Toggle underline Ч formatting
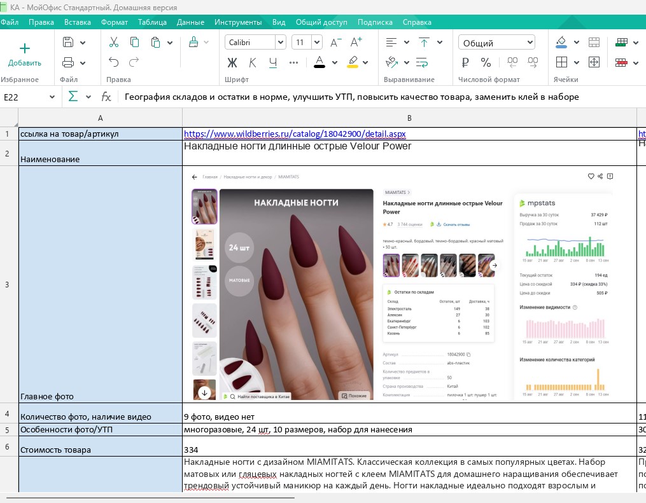Screen dimensions: 646x503 [273, 62]
